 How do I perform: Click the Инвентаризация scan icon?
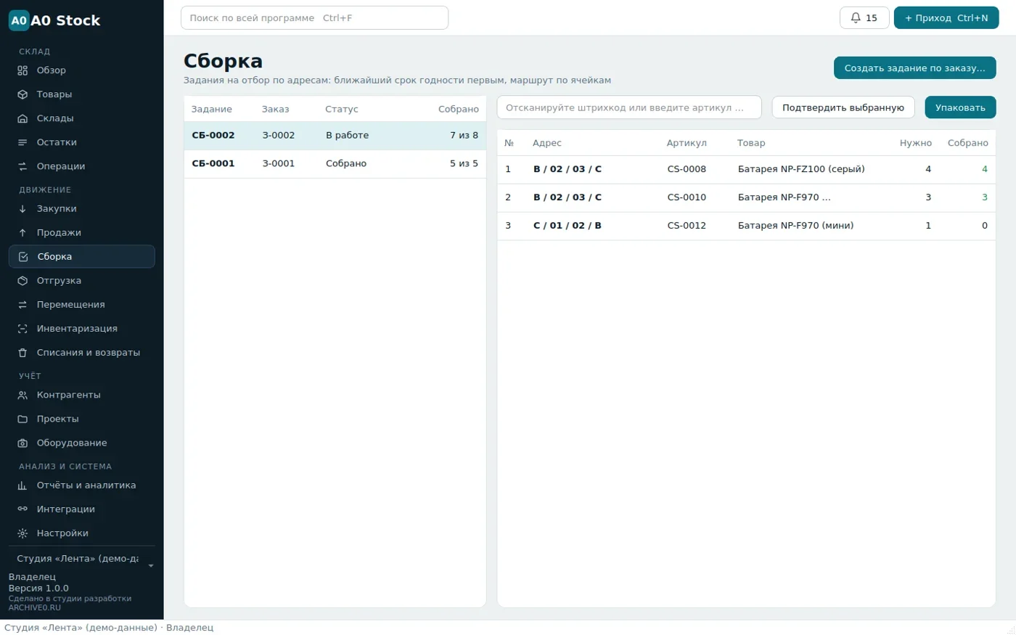(x=22, y=329)
